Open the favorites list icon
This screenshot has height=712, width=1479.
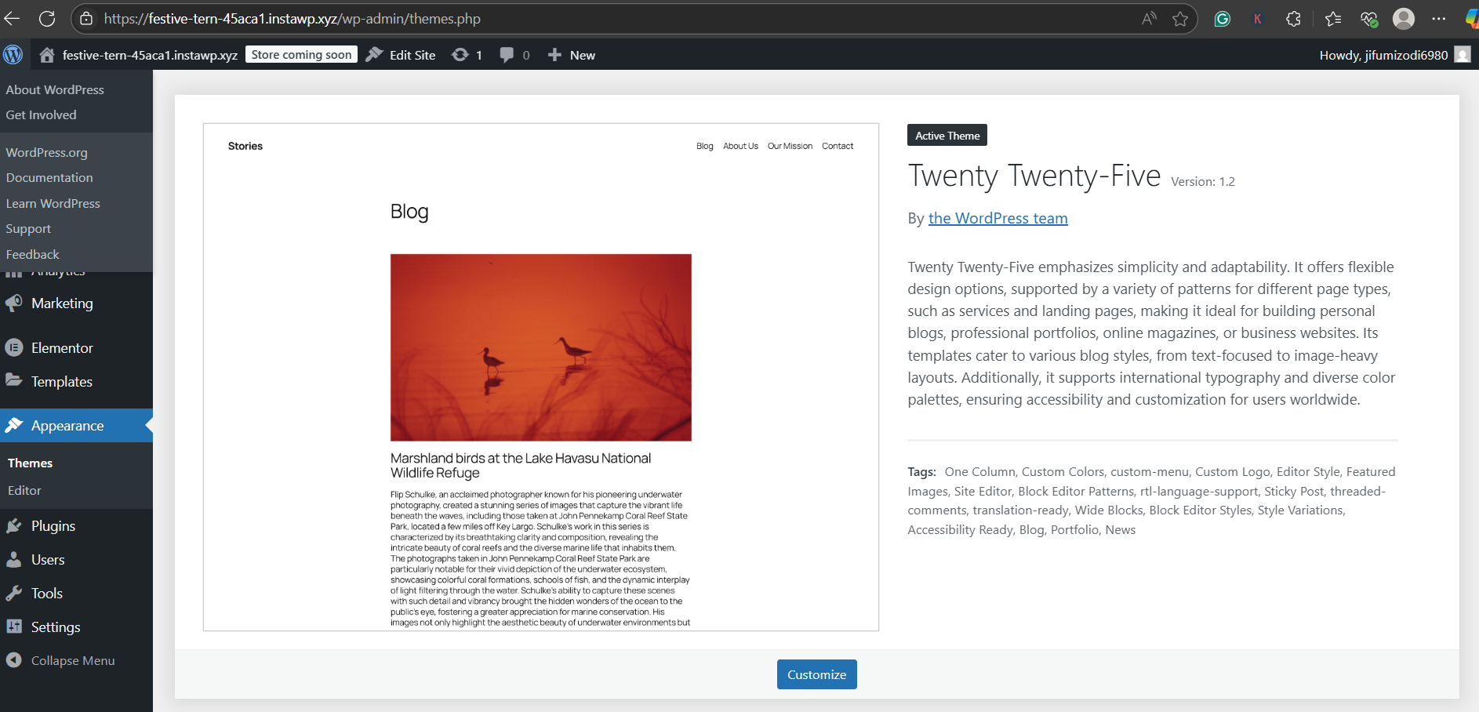(x=1333, y=19)
